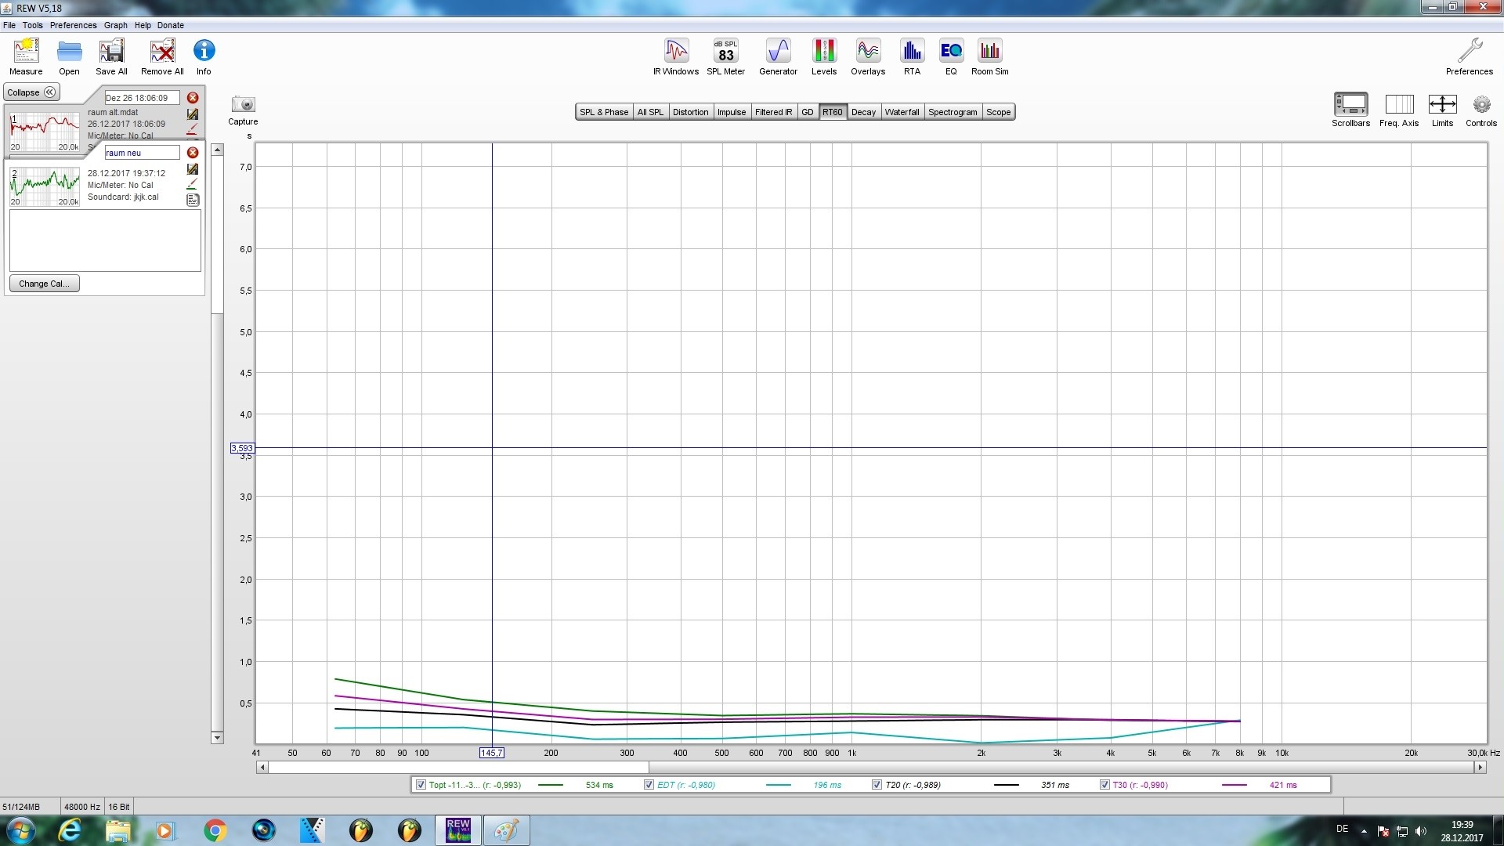This screenshot has height=846, width=1504.
Task: Switch to the SPL & Phase tab
Action: pos(604,112)
